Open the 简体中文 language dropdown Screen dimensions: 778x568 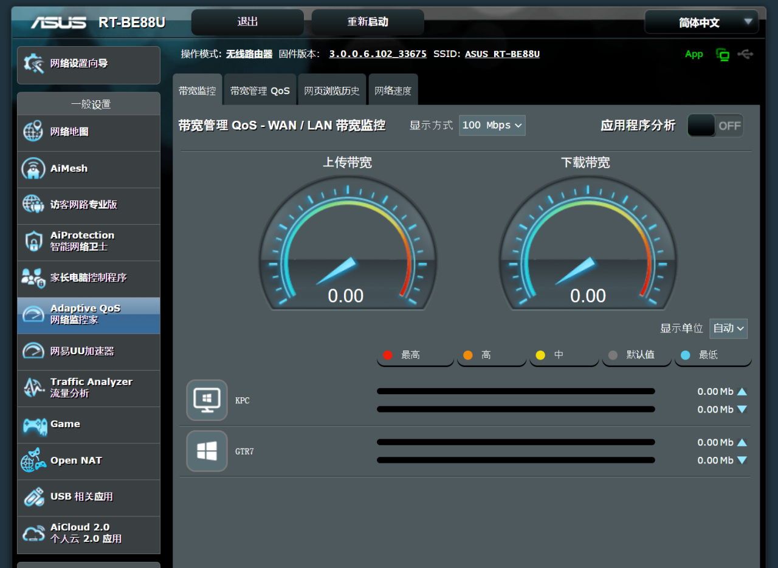[701, 22]
